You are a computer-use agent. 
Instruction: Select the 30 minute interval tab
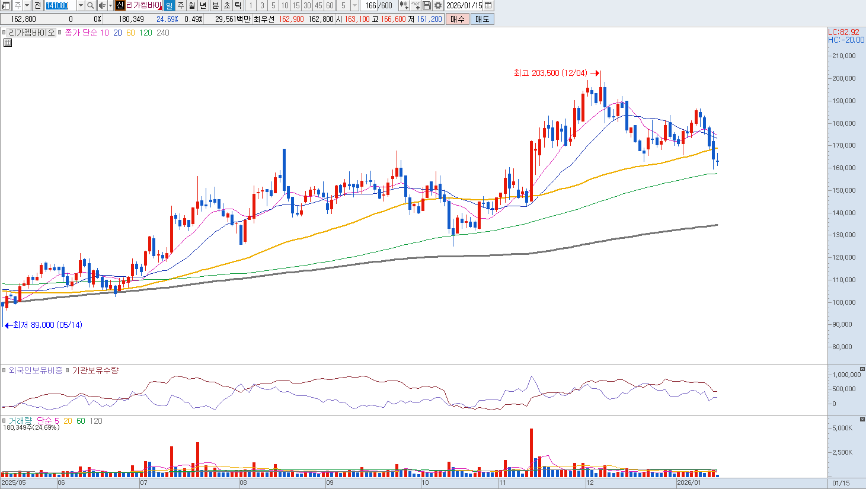point(307,5)
